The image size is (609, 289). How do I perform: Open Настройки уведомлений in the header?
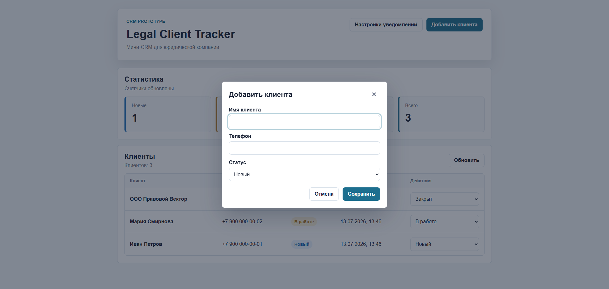[x=386, y=25]
